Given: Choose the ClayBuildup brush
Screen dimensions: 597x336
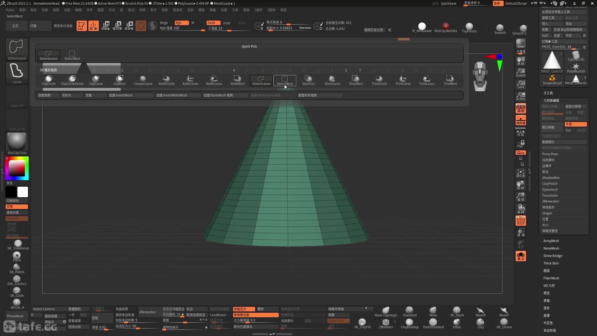Looking at the screenshot, I should pyautogui.click(x=410, y=324).
